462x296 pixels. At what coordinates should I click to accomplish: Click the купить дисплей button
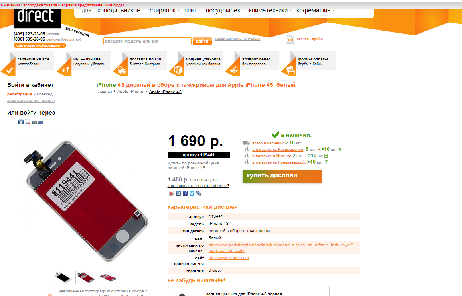(282, 176)
